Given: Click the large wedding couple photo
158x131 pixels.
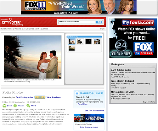Looking at the screenshot, I should [x=33, y=57].
